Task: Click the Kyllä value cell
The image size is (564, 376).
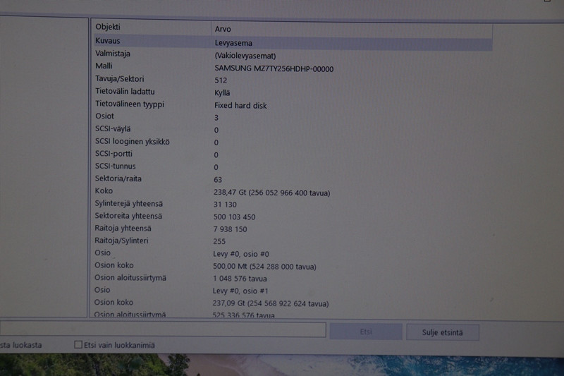Action: [222, 93]
